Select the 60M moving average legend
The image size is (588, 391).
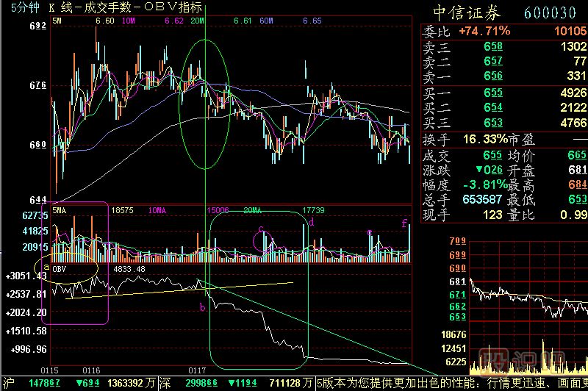[265, 22]
